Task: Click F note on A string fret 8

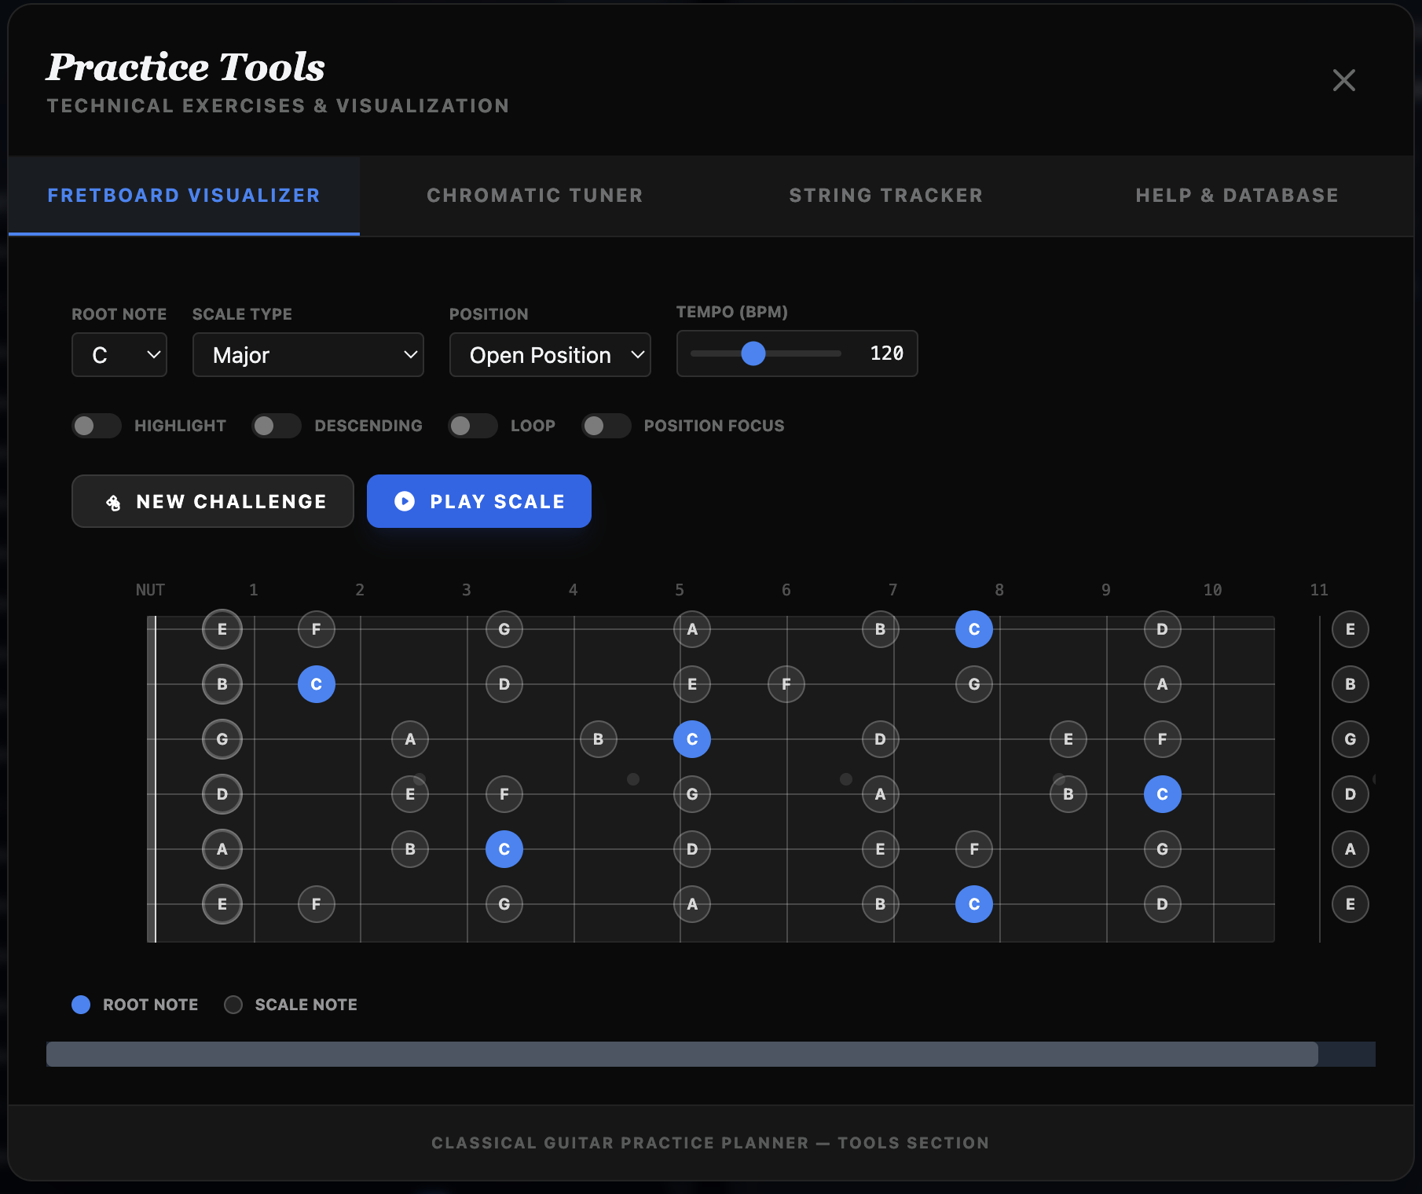Action: tap(974, 849)
